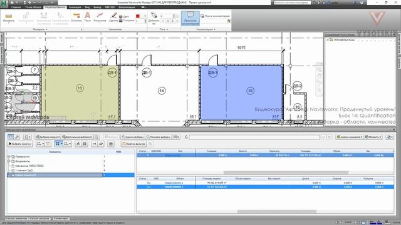The image size is (401, 225).
Task: Click the Navisworks application logo button
Action: [4, 3]
